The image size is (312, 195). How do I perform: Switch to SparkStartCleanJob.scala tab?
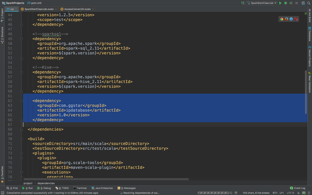point(39,9)
